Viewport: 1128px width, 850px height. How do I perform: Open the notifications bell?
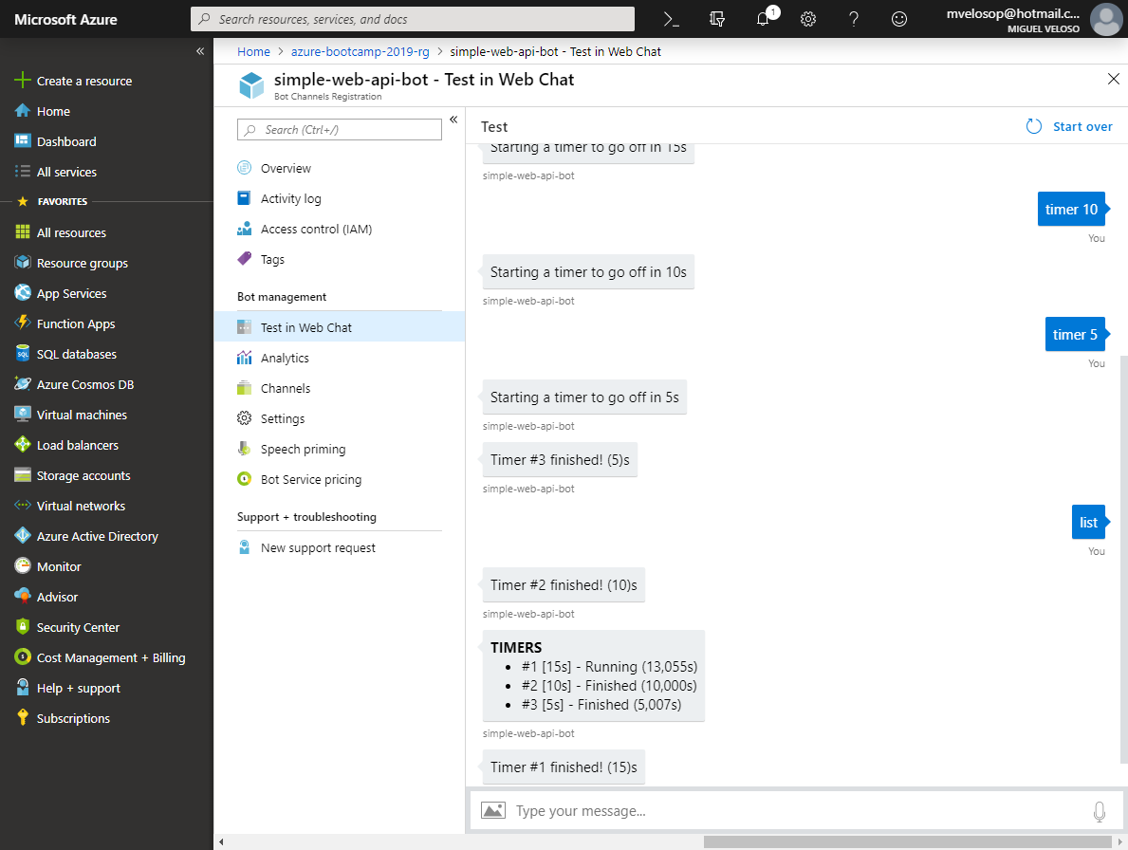click(764, 19)
